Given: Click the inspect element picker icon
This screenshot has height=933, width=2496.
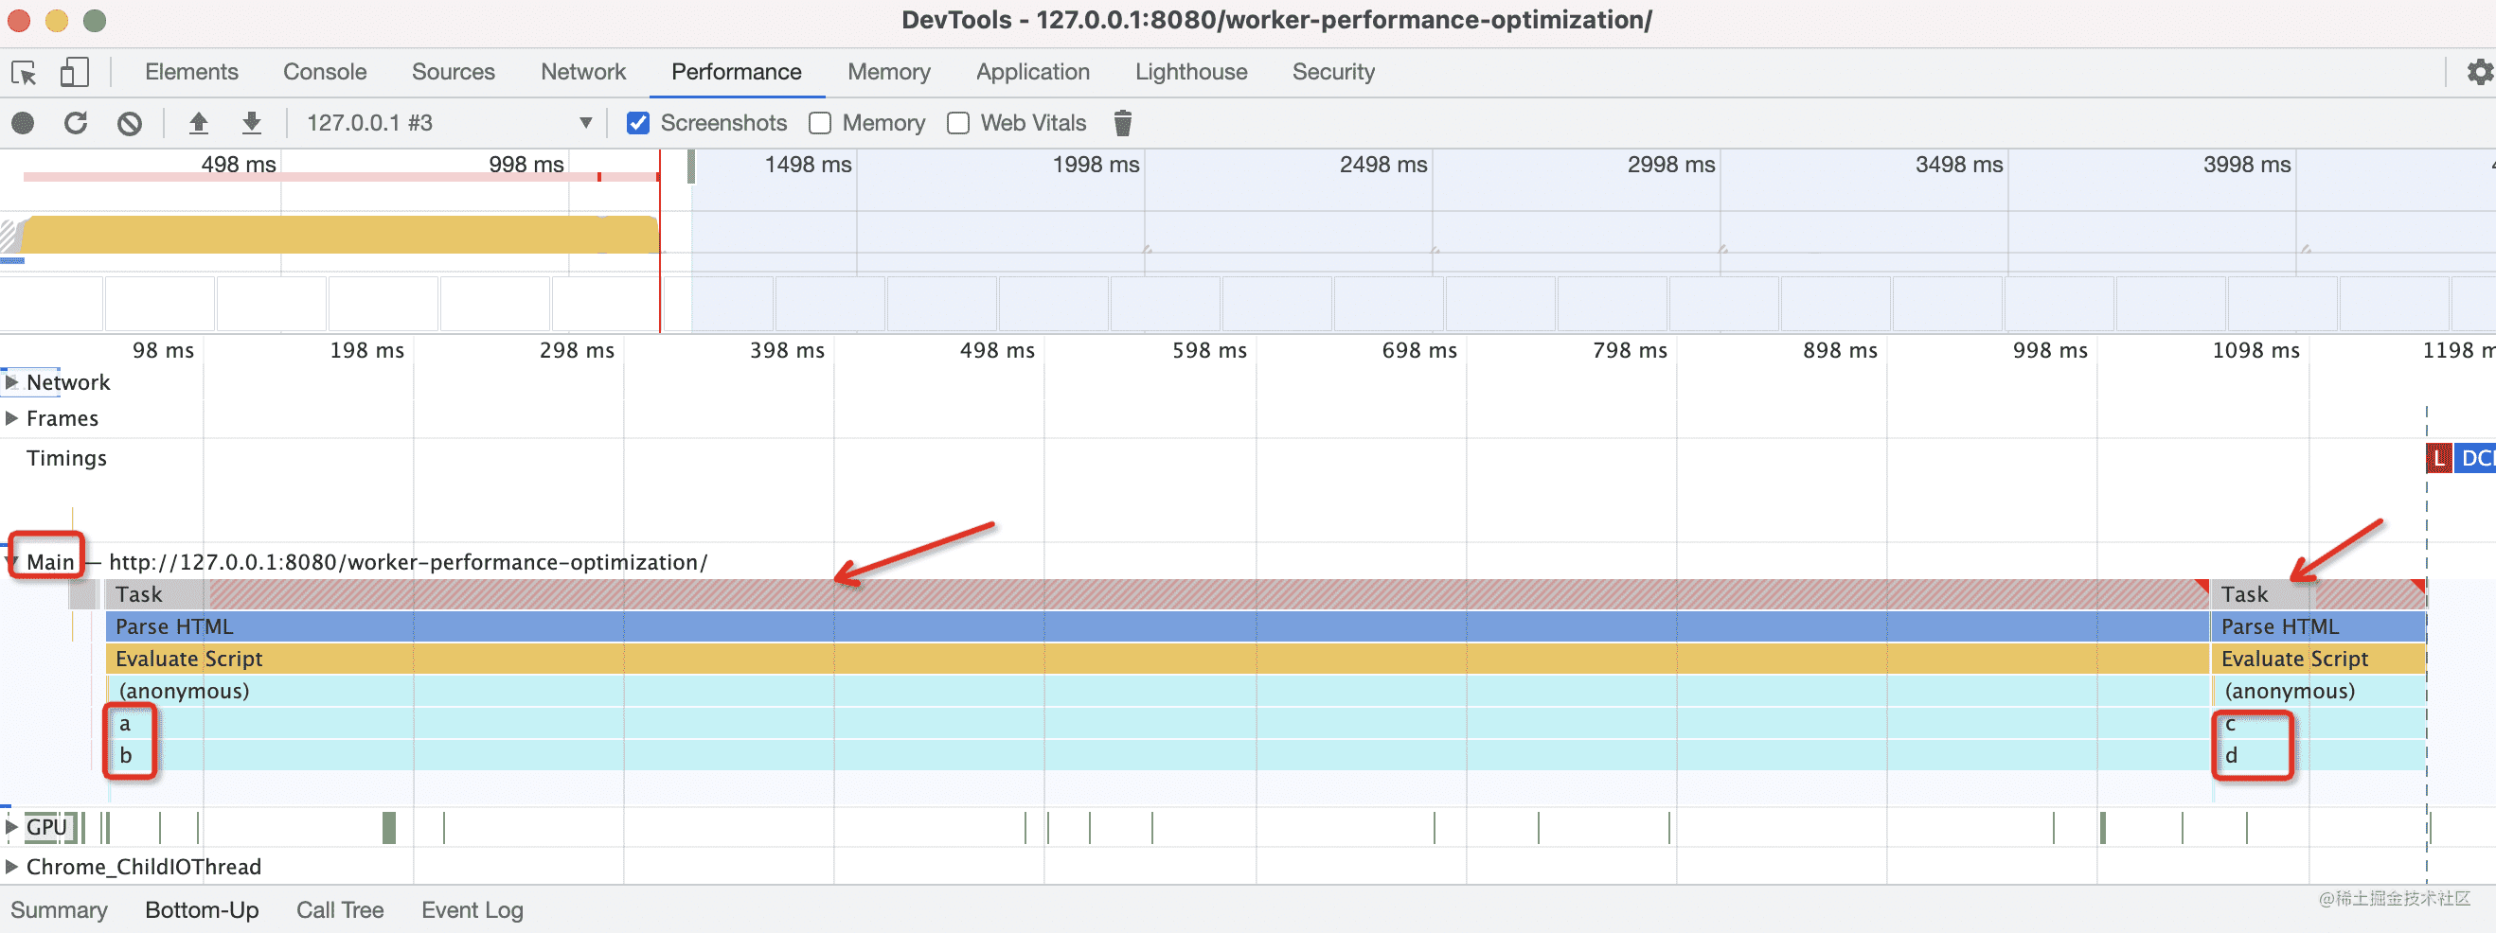Looking at the screenshot, I should click(24, 73).
